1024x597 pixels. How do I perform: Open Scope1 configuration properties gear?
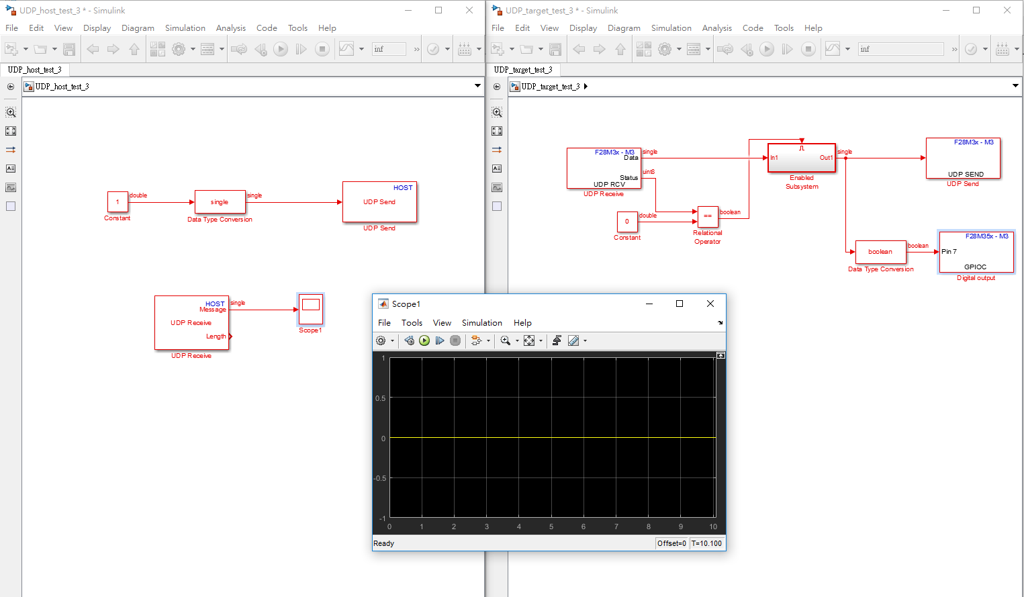[381, 340]
